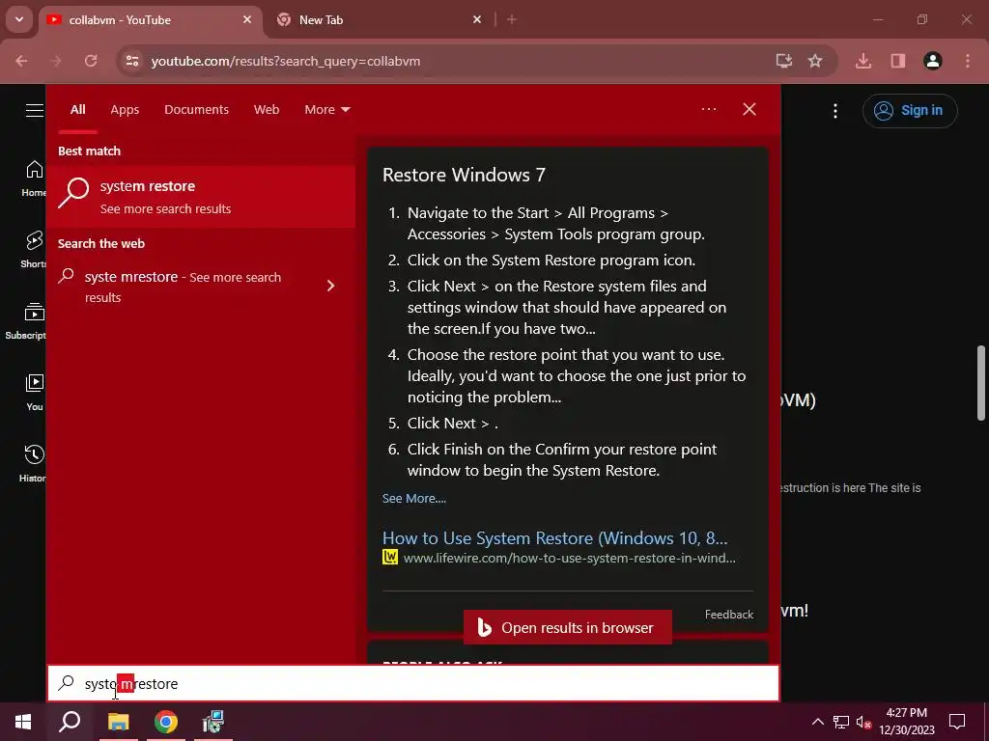Bookmark this page with the star icon
The image size is (989, 741).
(815, 61)
